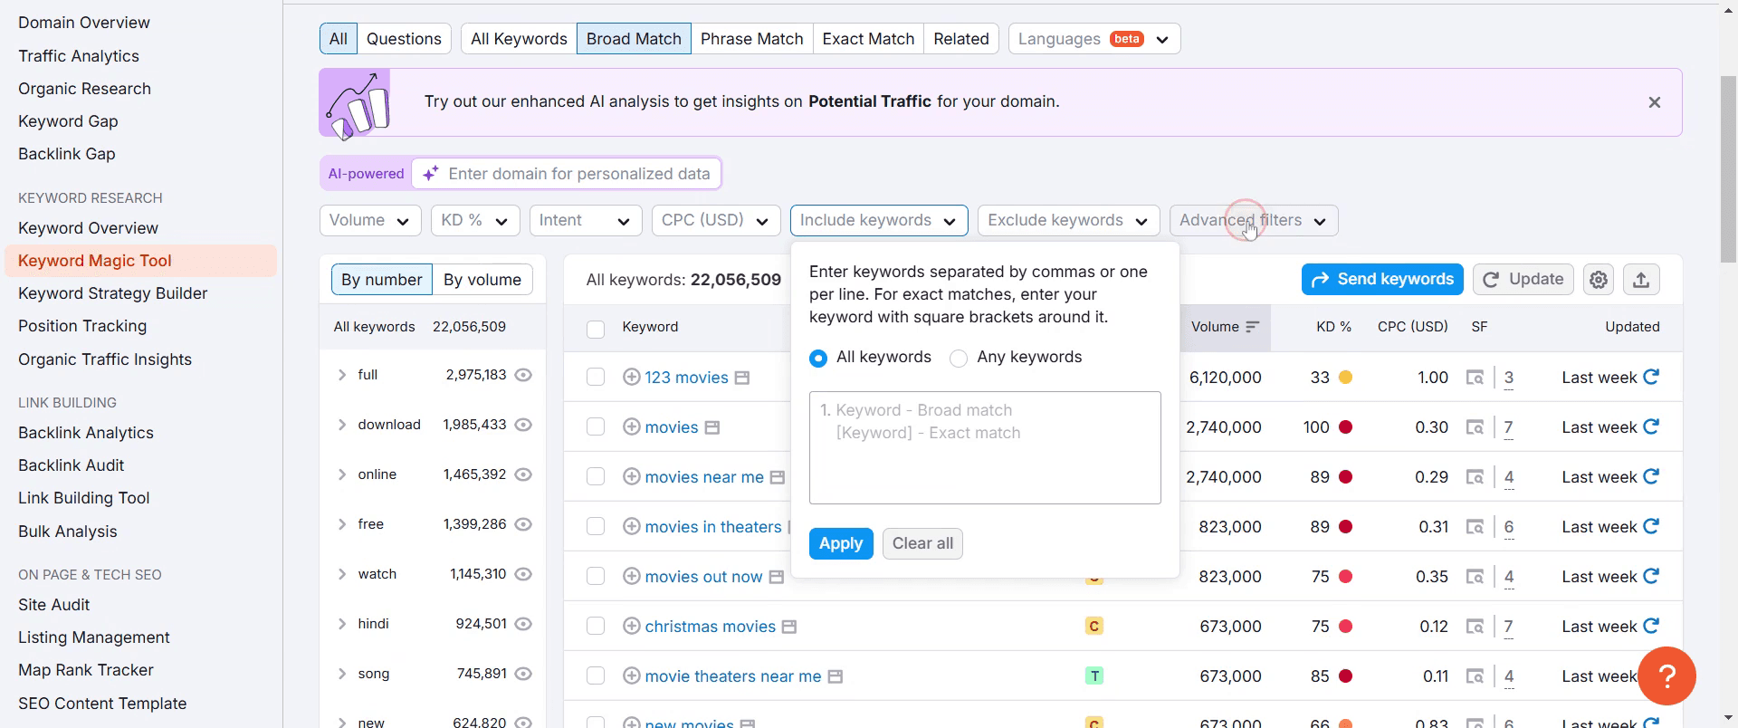1738x728 pixels.
Task: Toggle visibility of 'online' keyword group
Action: (523, 474)
